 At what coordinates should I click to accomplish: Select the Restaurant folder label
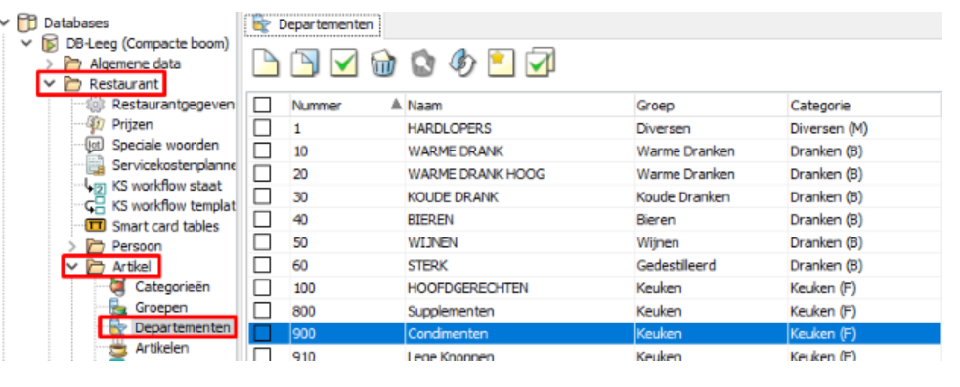(124, 84)
